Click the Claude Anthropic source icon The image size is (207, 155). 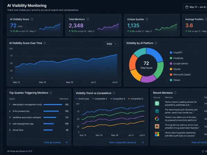click(x=157, y=126)
